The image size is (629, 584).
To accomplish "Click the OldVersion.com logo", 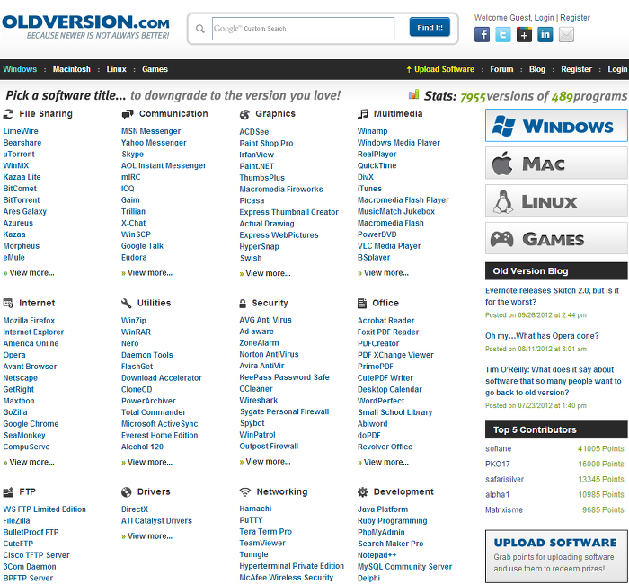I will tap(86, 26).
